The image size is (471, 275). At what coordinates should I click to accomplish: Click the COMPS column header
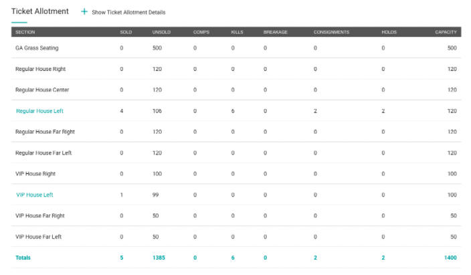tap(201, 32)
